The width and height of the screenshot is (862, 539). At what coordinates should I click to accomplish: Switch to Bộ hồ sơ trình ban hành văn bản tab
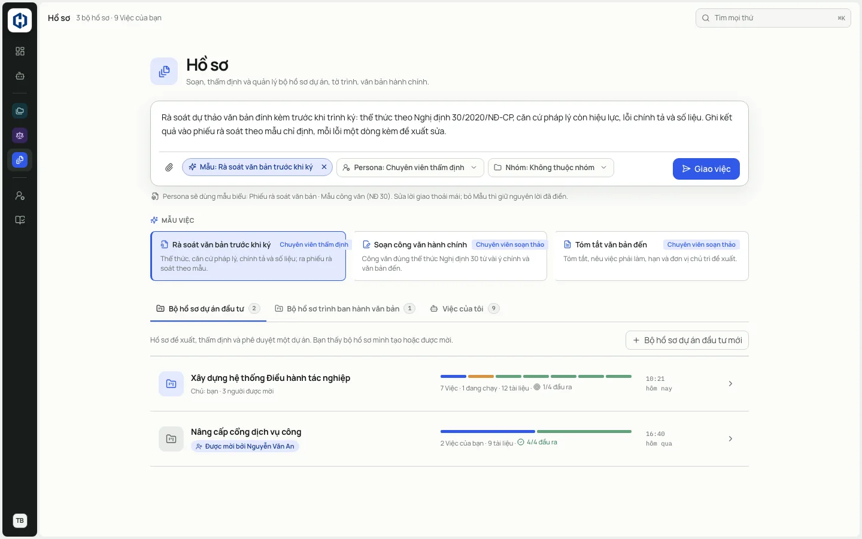pos(345,308)
